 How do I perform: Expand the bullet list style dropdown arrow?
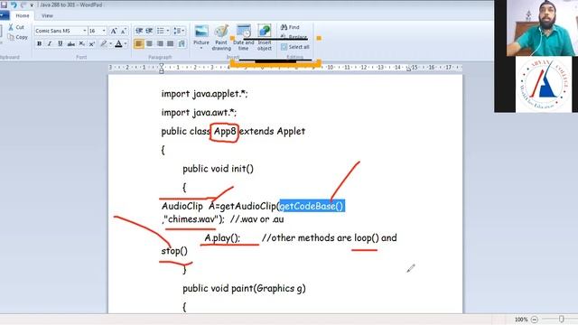[168, 31]
